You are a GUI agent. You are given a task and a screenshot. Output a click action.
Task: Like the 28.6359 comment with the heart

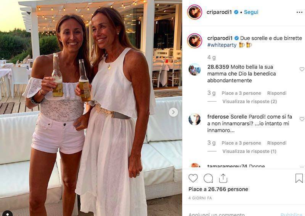click(302, 69)
